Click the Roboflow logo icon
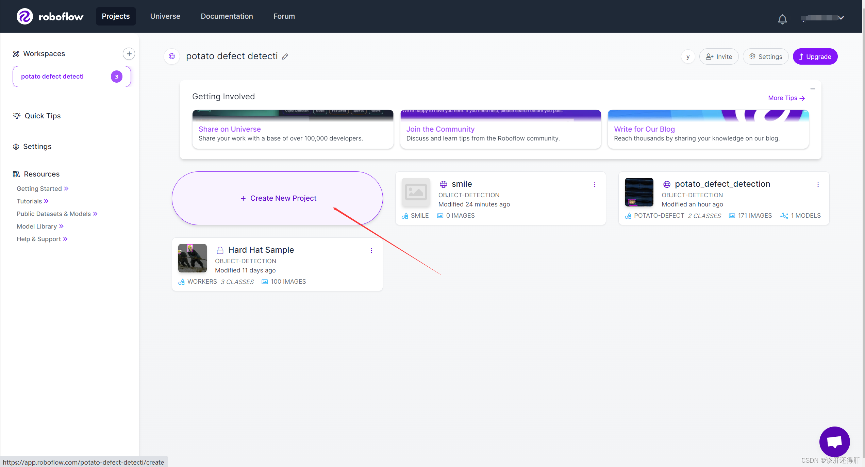 coord(25,16)
